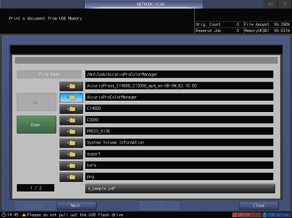The image size is (292, 218).
Task: Click the ORU-M status indicator
Action: tap(247, 215)
